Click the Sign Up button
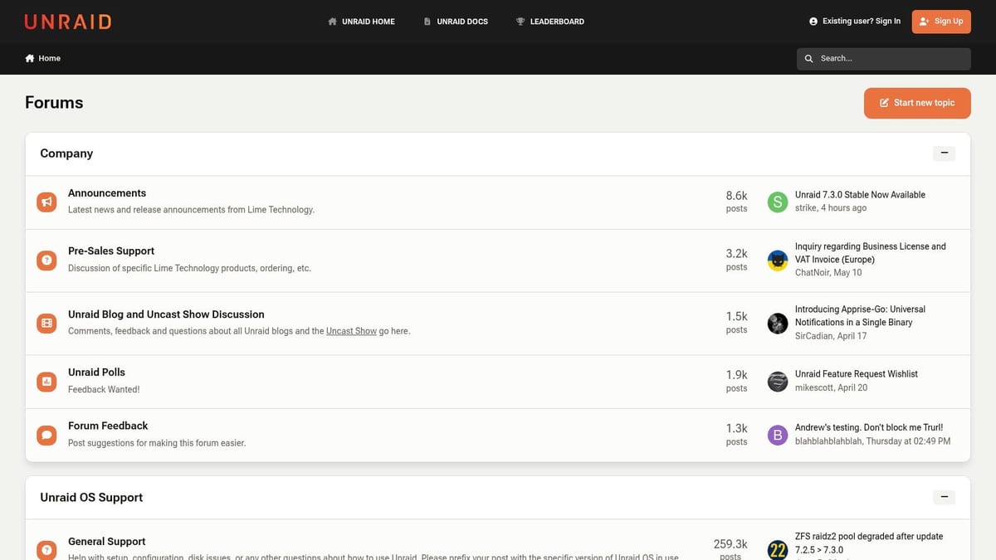Image resolution: width=996 pixels, height=560 pixels. [x=941, y=22]
